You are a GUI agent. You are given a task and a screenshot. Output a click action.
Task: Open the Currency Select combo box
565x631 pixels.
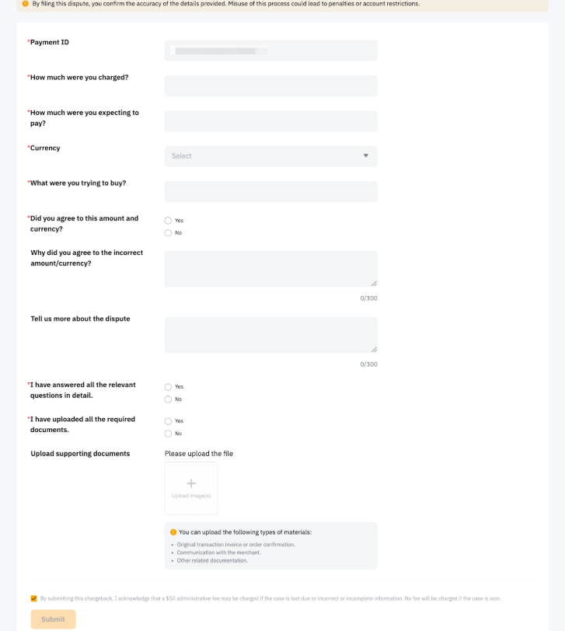click(x=264, y=156)
